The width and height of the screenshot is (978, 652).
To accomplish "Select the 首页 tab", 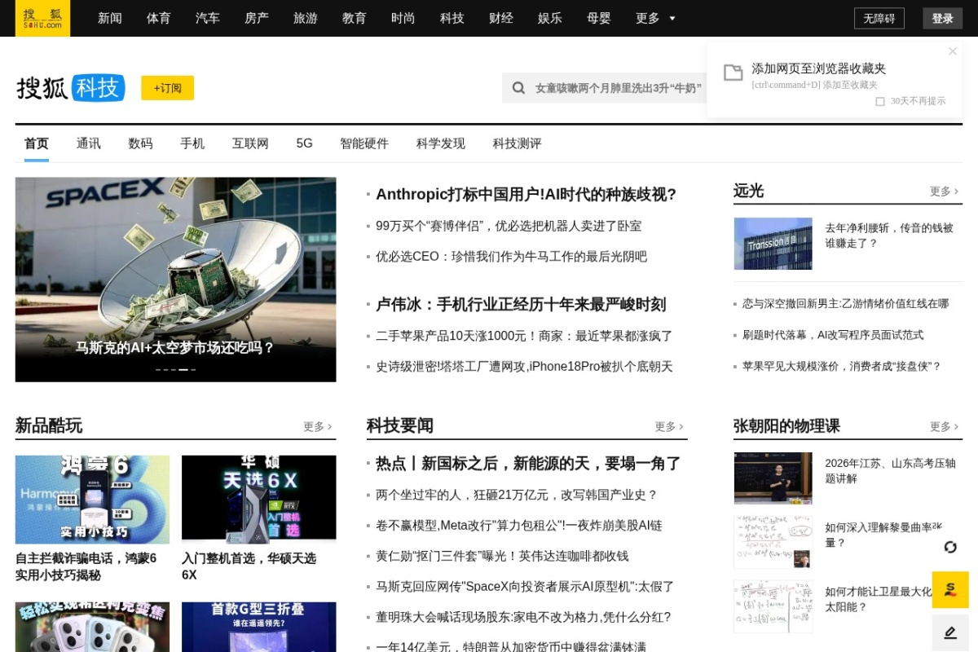I will pos(37,143).
